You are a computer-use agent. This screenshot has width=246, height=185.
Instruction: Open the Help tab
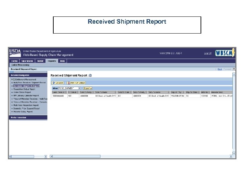62,61
